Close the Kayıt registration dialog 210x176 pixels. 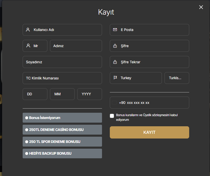pyautogui.click(x=201, y=7)
